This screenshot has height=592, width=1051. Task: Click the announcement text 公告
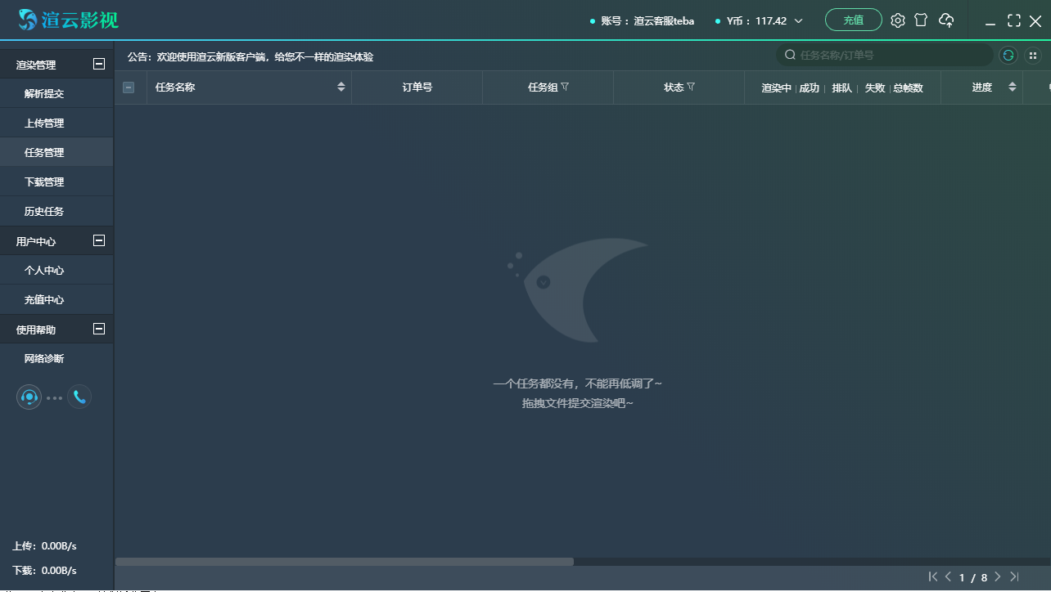coord(250,57)
